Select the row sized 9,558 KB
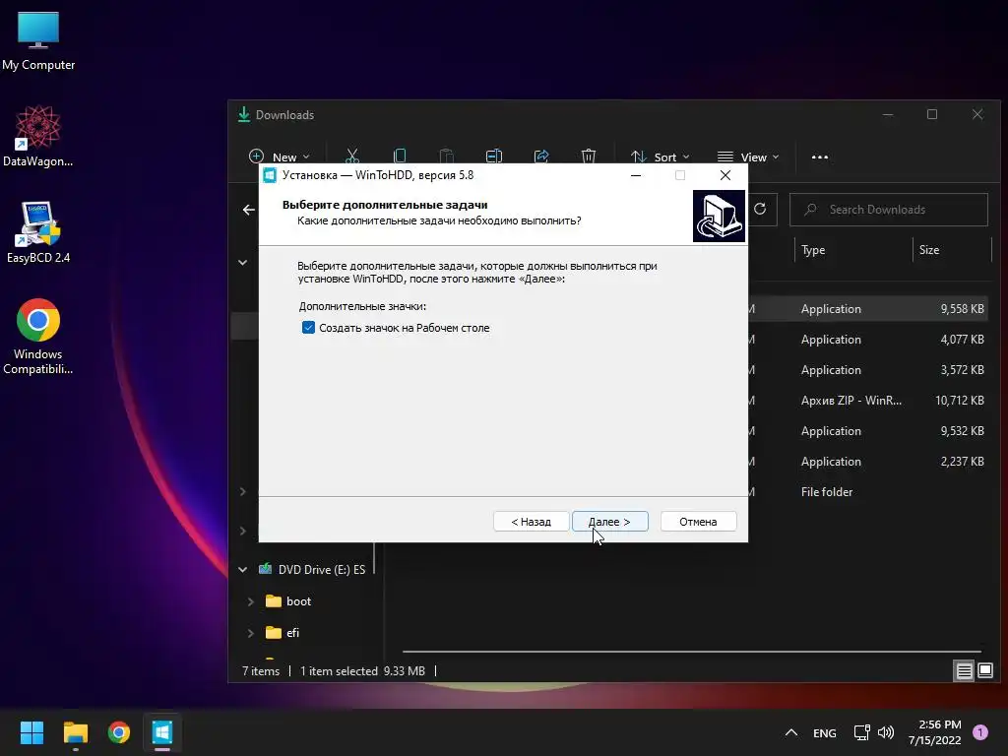 click(x=868, y=309)
